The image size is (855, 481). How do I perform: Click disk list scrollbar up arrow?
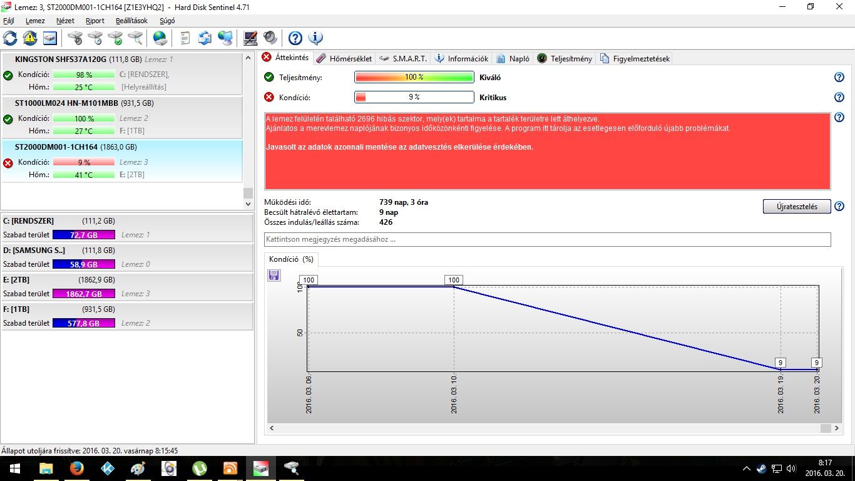pyautogui.click(x=248, y=58)
